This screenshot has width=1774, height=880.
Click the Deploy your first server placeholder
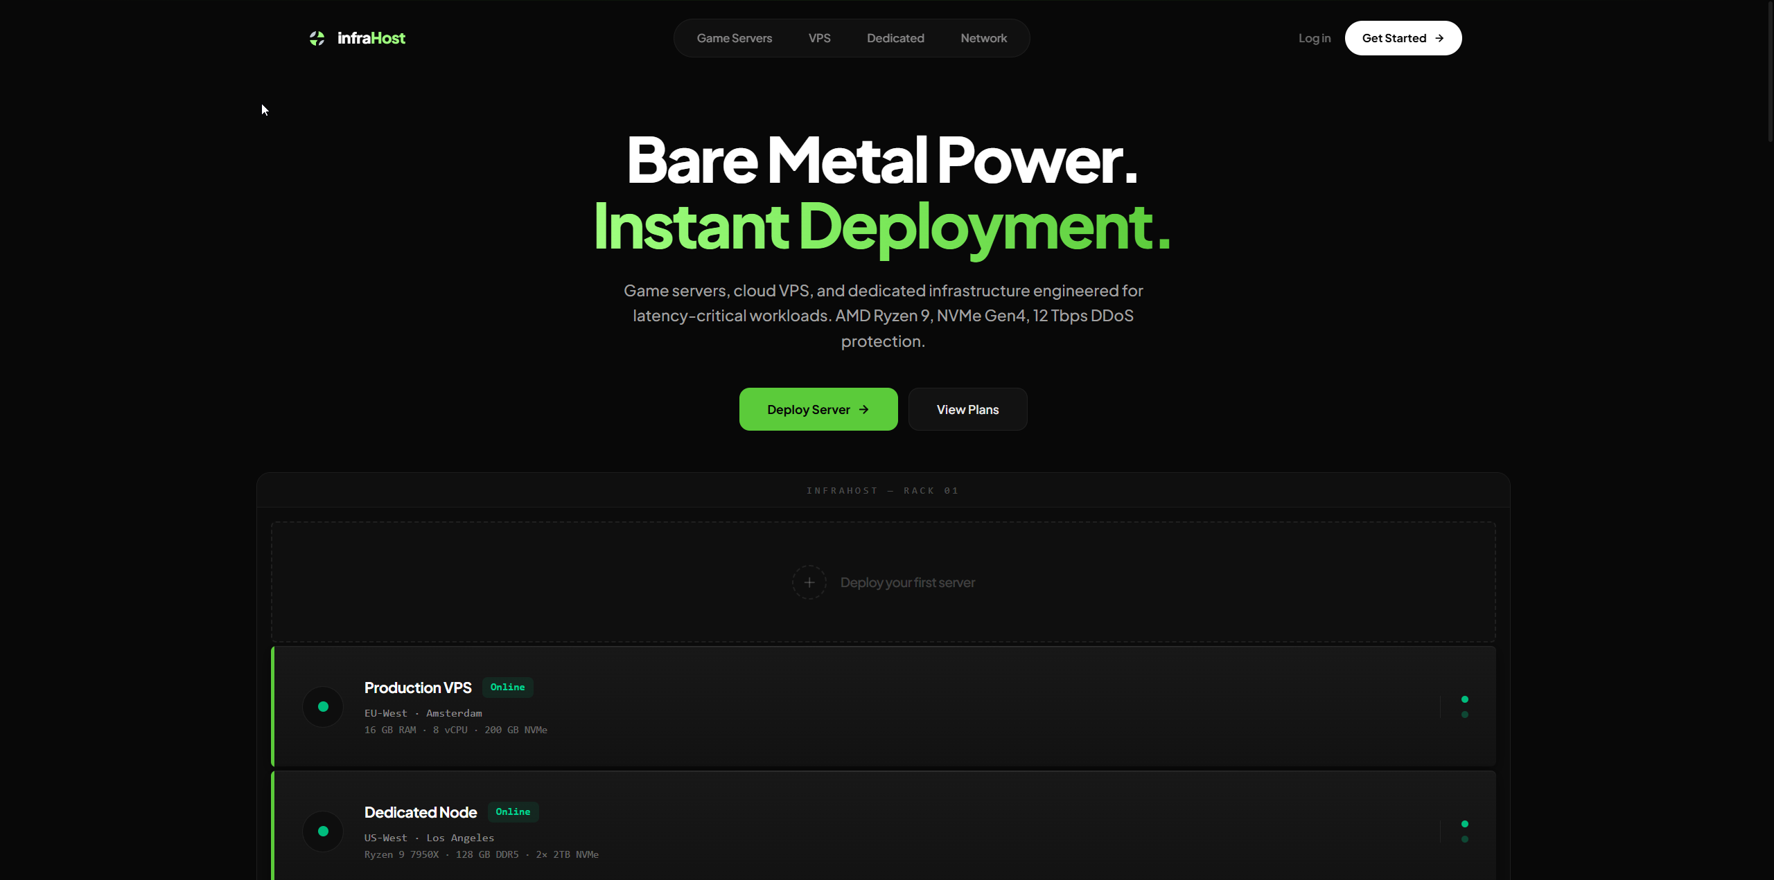point(908,582)
